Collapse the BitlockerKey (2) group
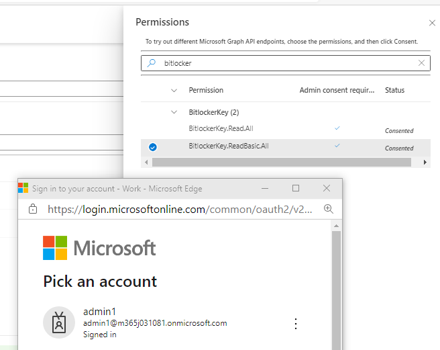This screenshot has height=350, width=440. coord(174,112)
